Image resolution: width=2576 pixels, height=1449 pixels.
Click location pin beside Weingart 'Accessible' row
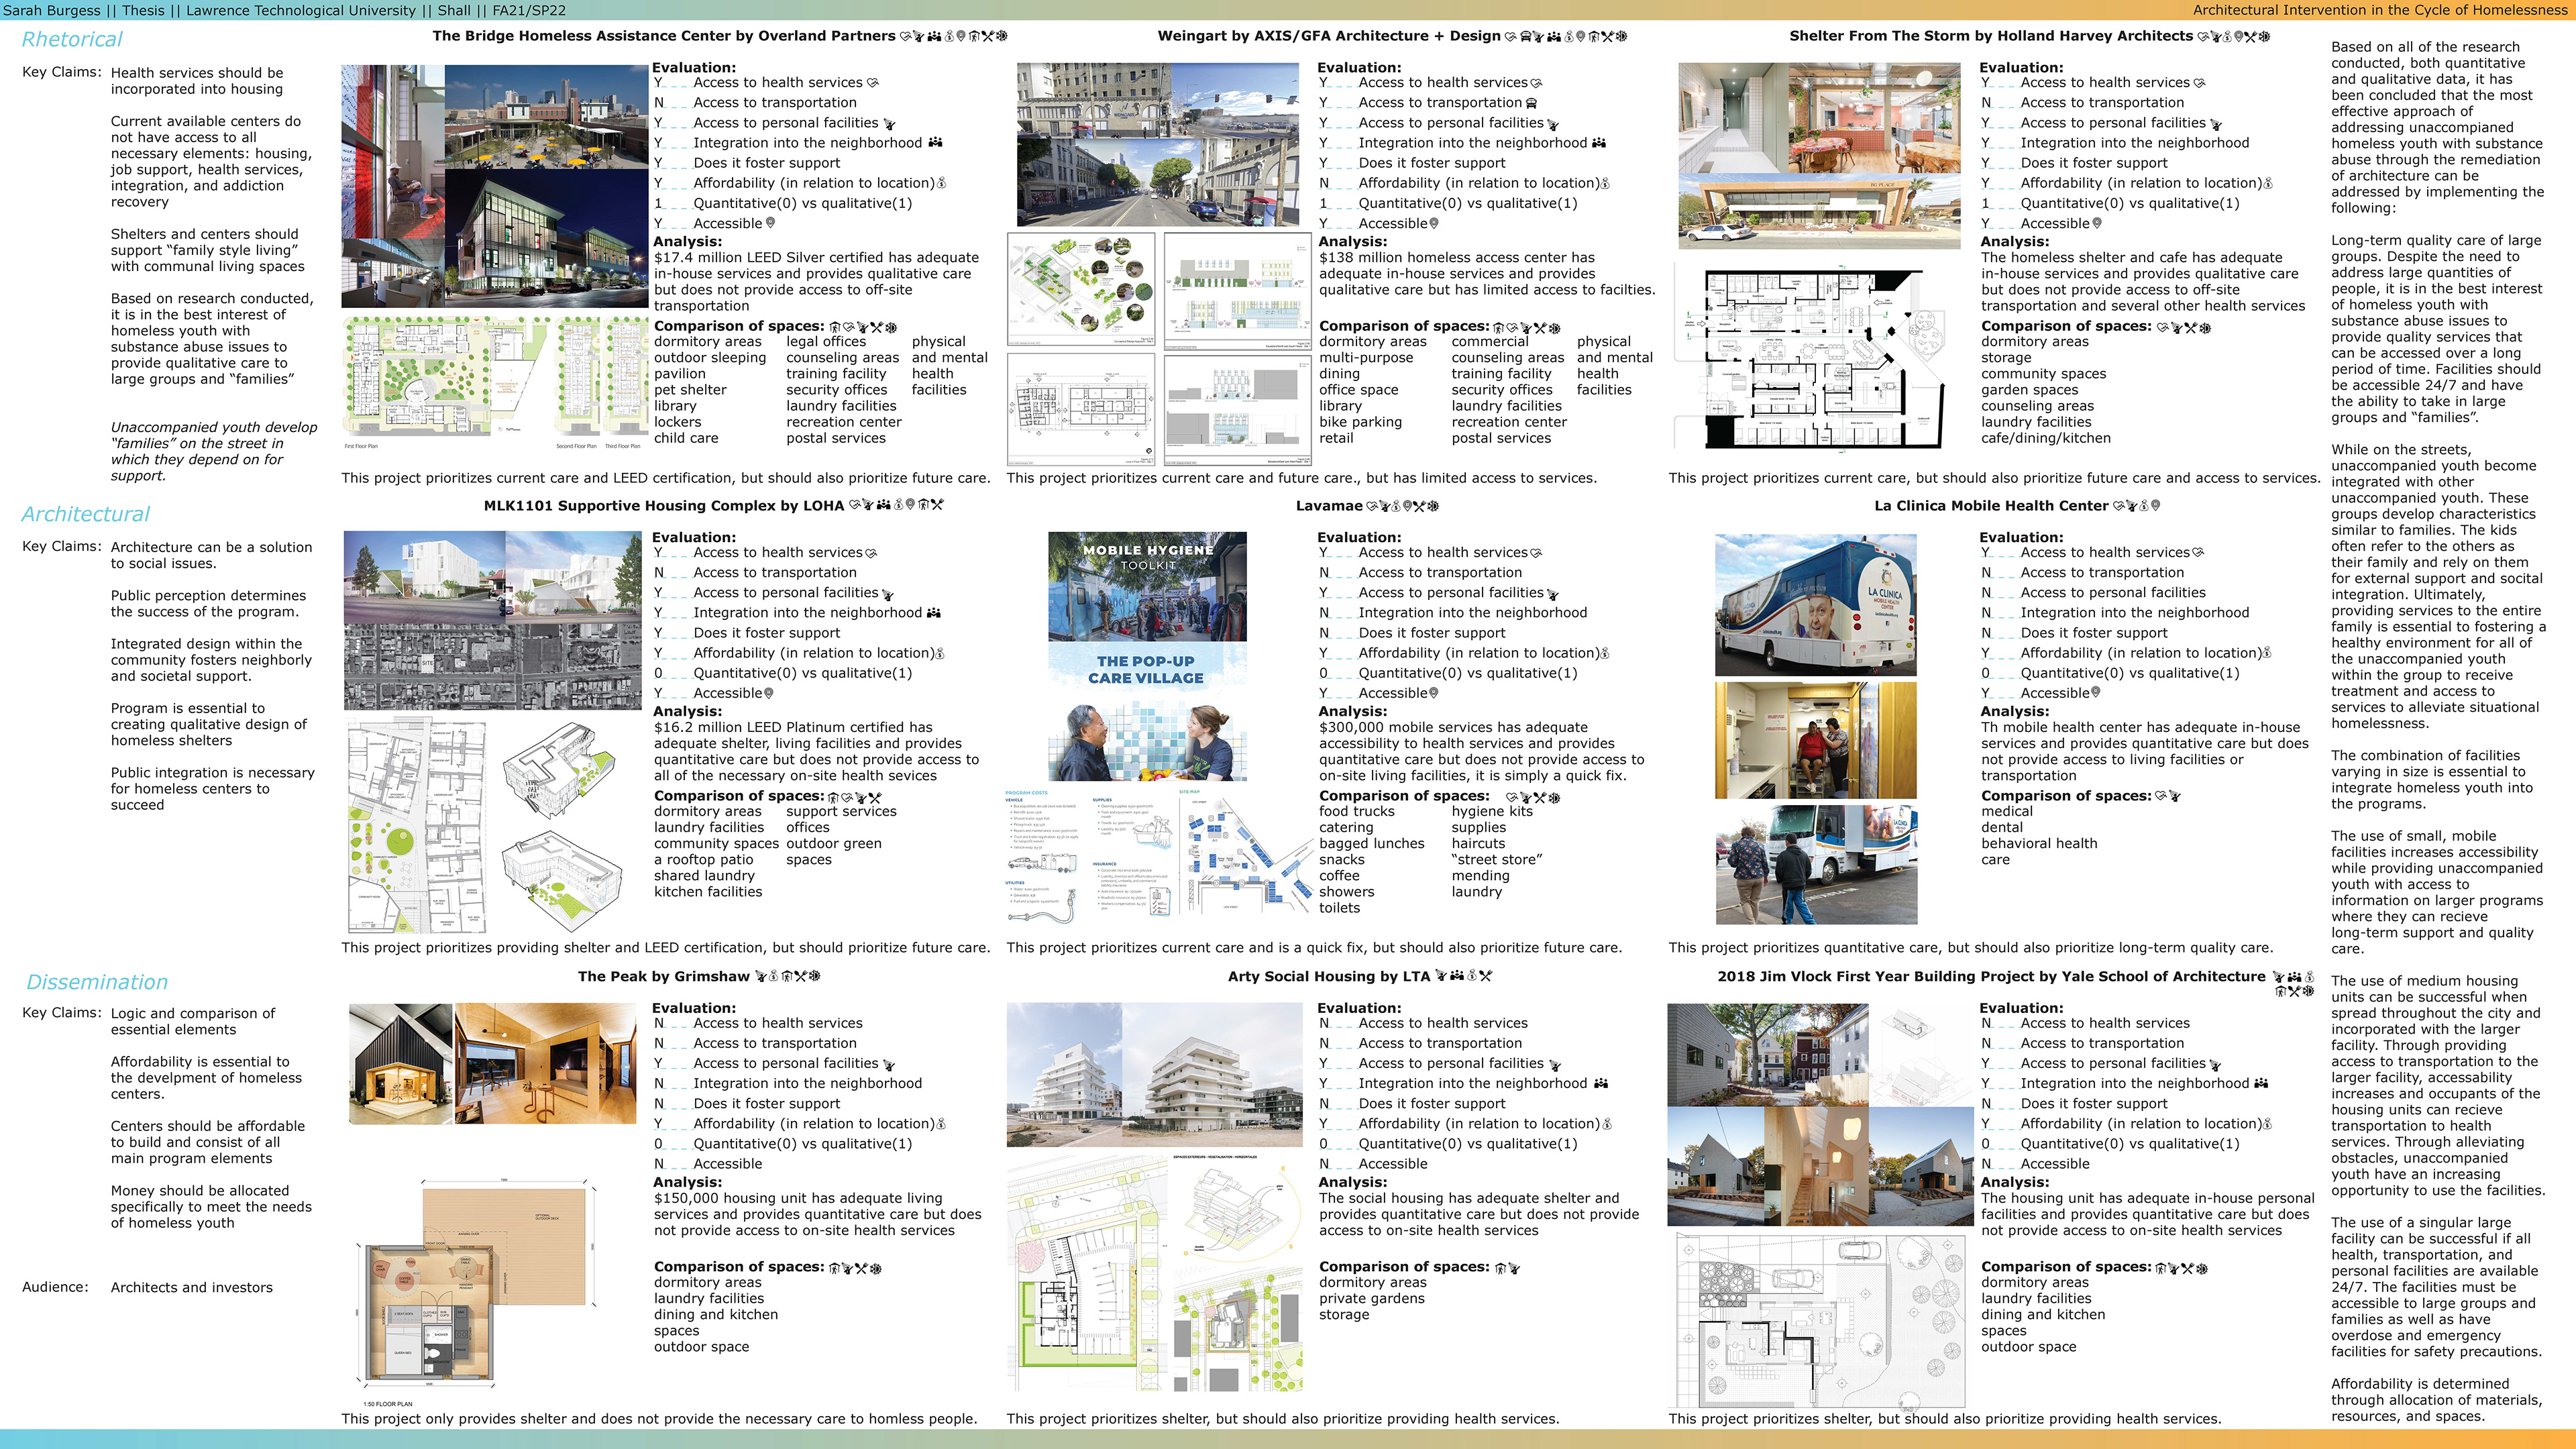[1434, 223]
